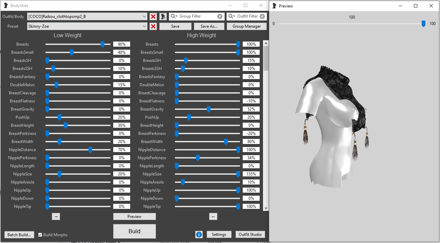
Task: Click the Save As... button
Action: [x=209, y=26]
